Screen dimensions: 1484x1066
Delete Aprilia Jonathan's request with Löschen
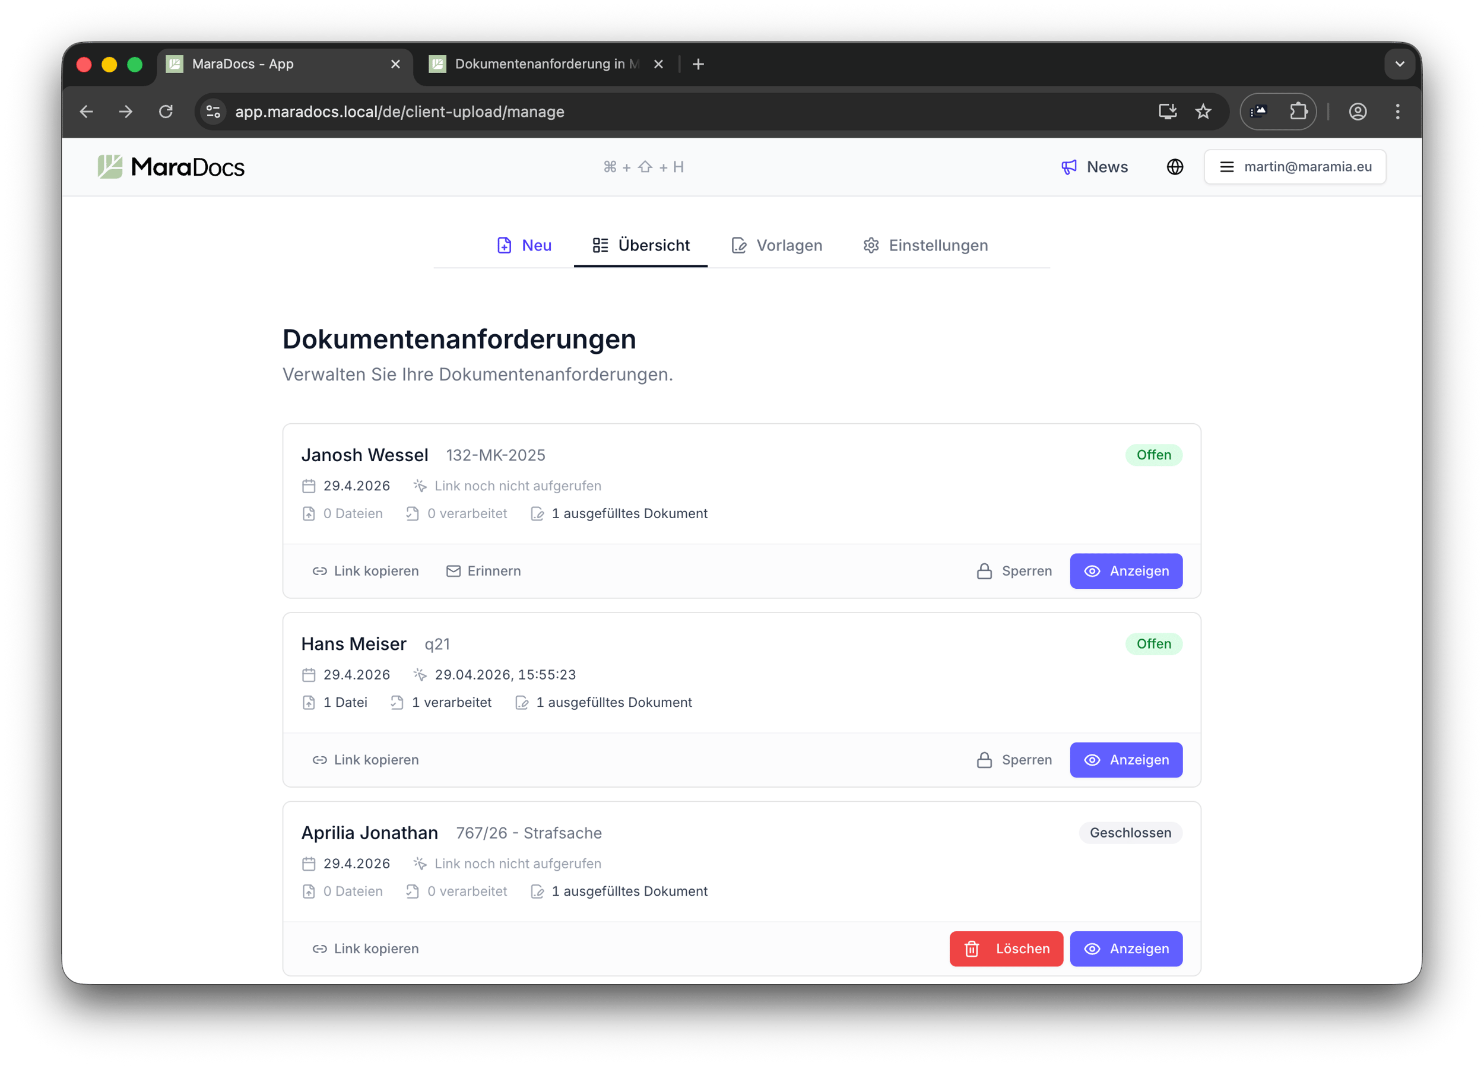coord(1006,948)
